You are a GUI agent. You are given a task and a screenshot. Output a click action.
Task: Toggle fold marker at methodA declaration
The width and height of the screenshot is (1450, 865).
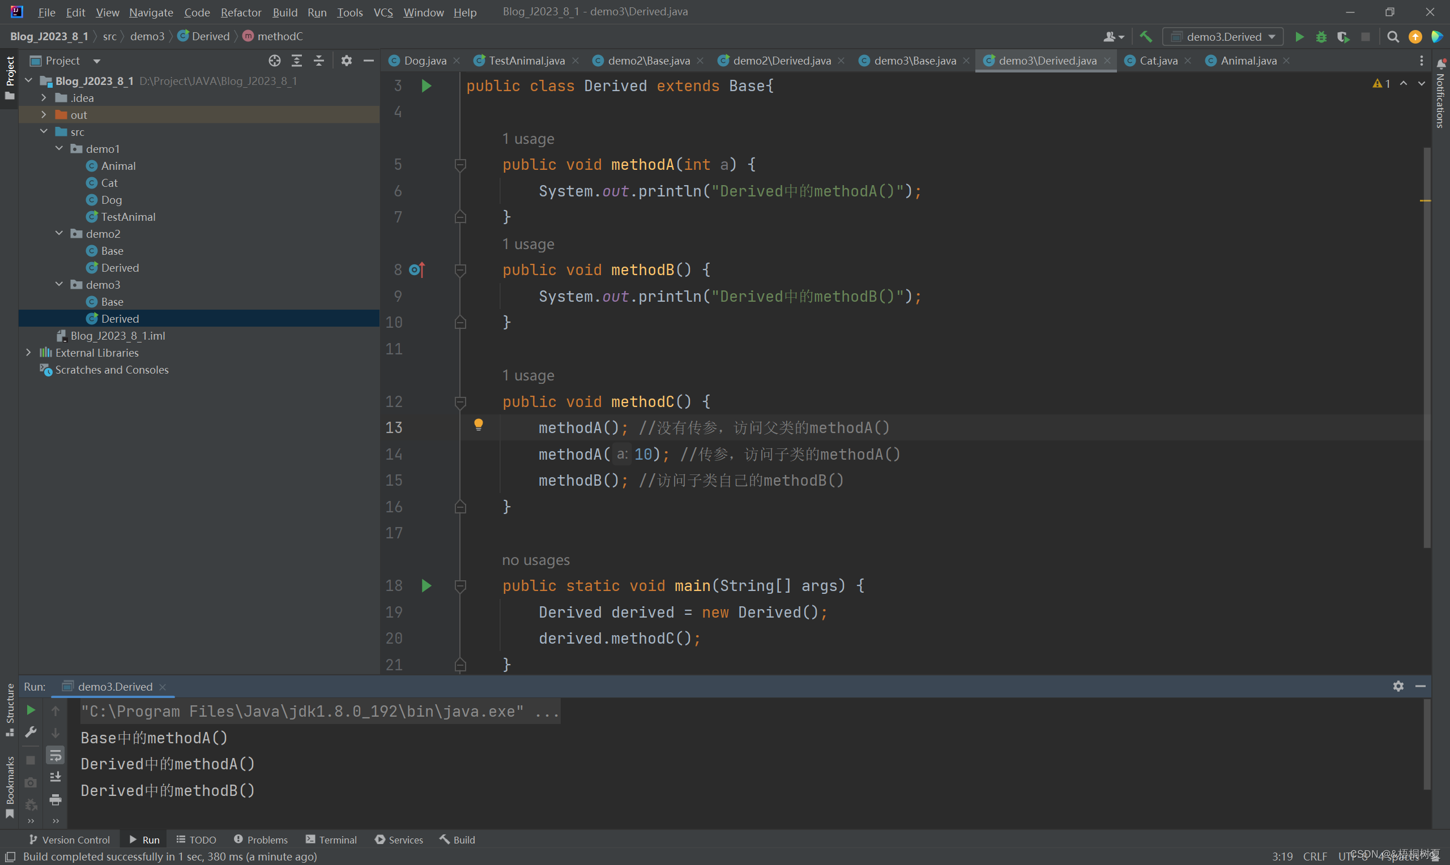pos(460,165)
